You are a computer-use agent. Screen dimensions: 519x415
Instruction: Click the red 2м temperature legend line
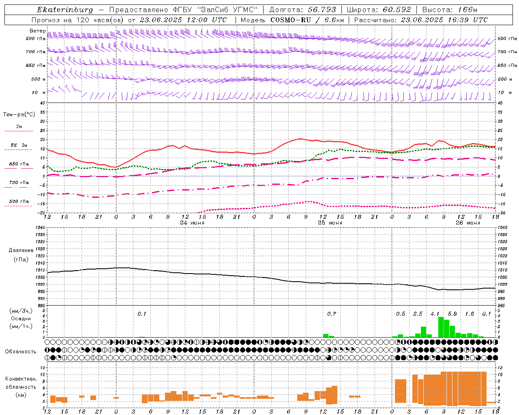coord(19,131)
